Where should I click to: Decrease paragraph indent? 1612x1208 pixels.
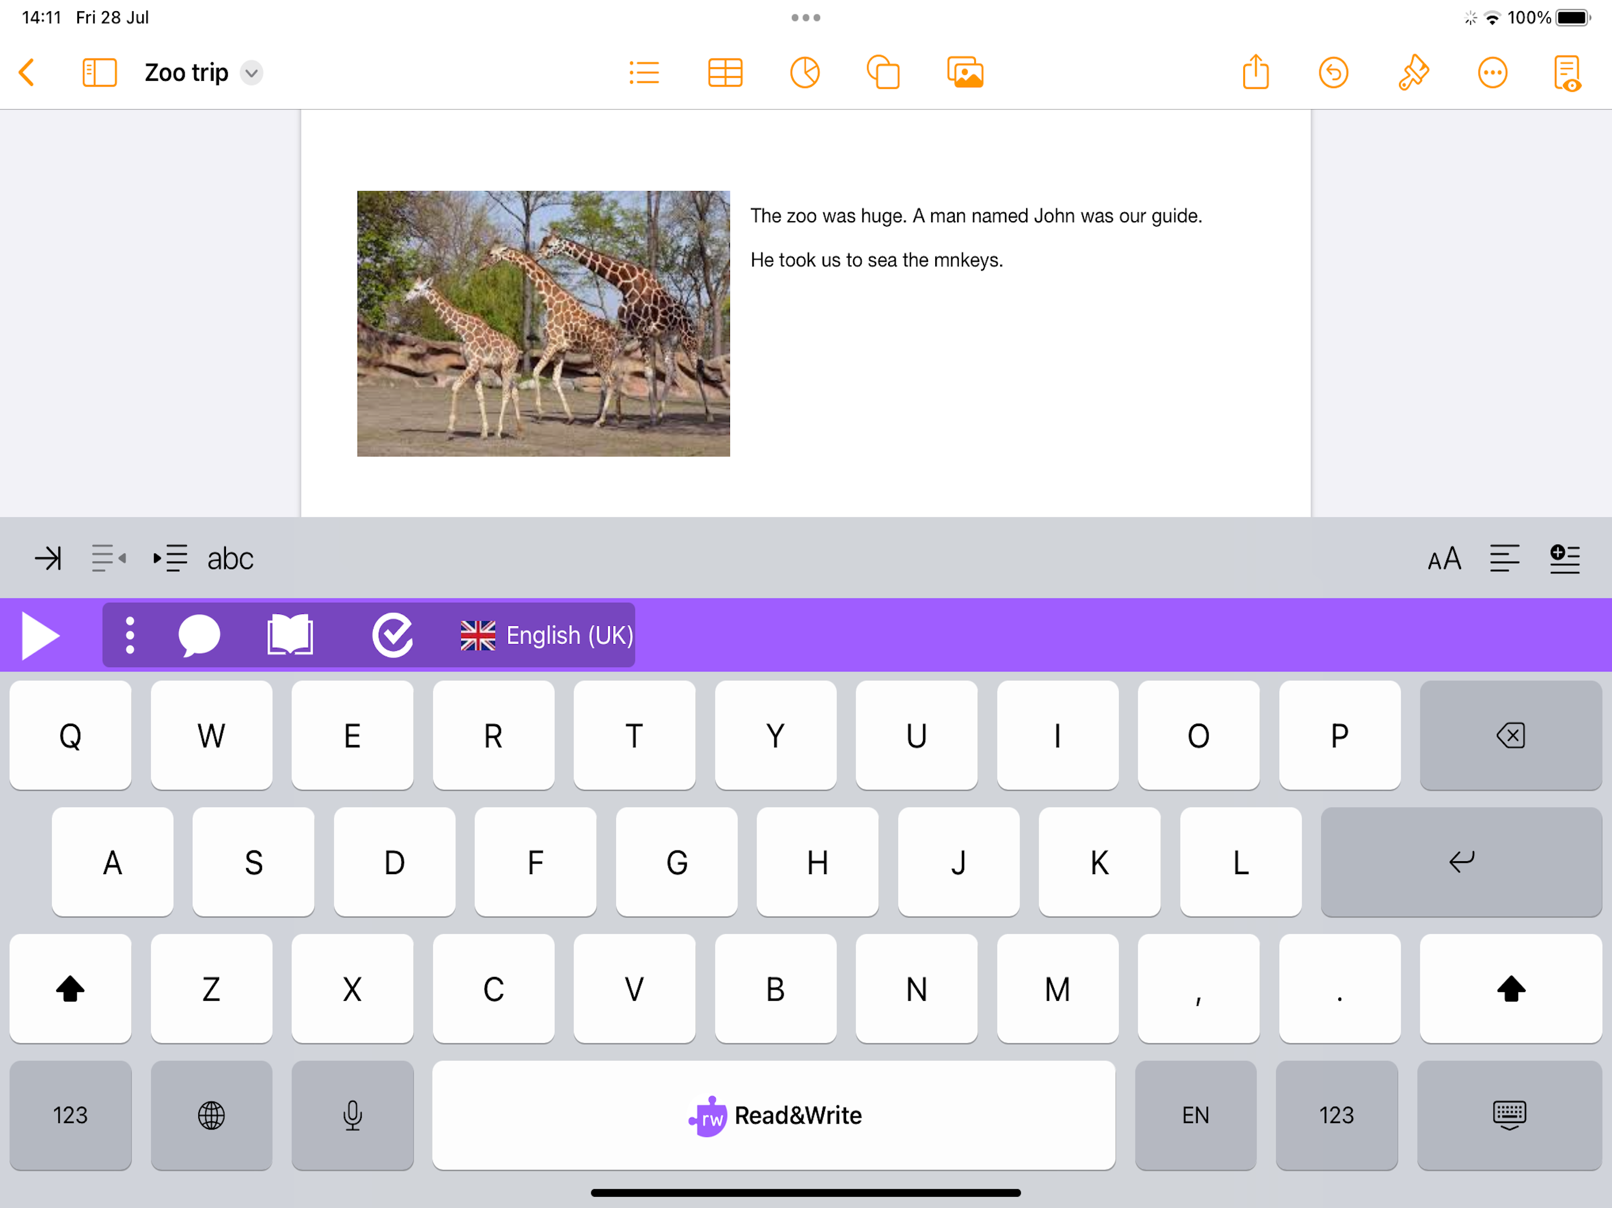(109, 559)
